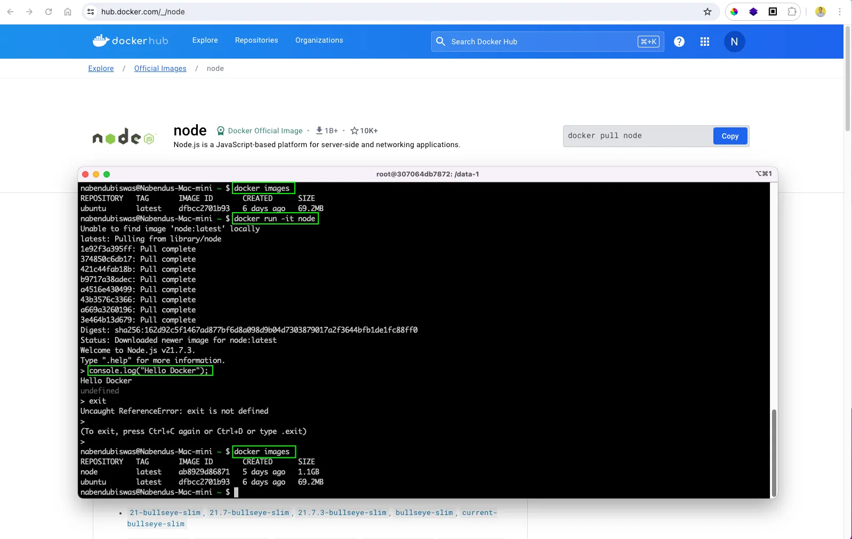This screenshot has height=539, width=852.
Task: Click the 'docker run -it node' command text
Action: 275,219
